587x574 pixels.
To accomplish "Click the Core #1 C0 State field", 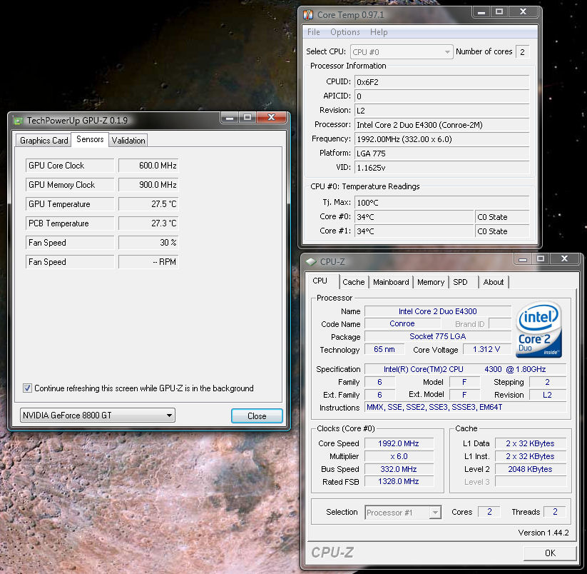I will [502, 231].
